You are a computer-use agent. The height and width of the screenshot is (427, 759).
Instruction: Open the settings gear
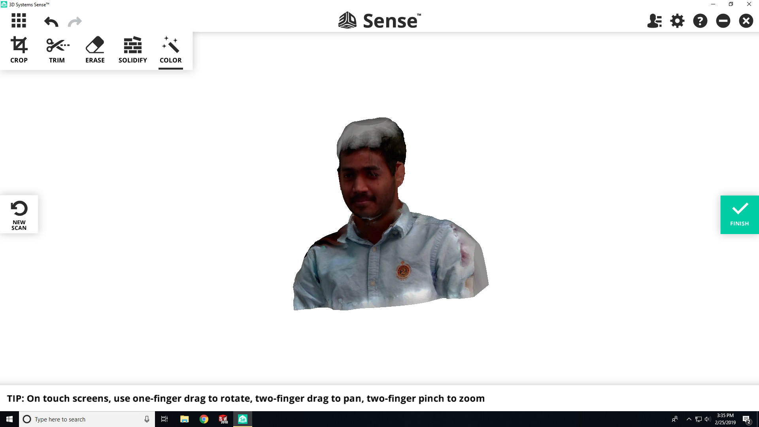pos(677,21)
